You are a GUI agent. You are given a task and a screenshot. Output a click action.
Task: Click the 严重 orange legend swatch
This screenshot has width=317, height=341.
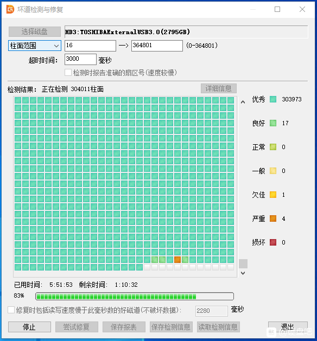(x=273, y=218)
